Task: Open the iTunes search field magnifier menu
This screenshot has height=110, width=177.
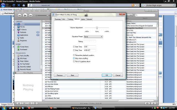Action: coord(136,15)
